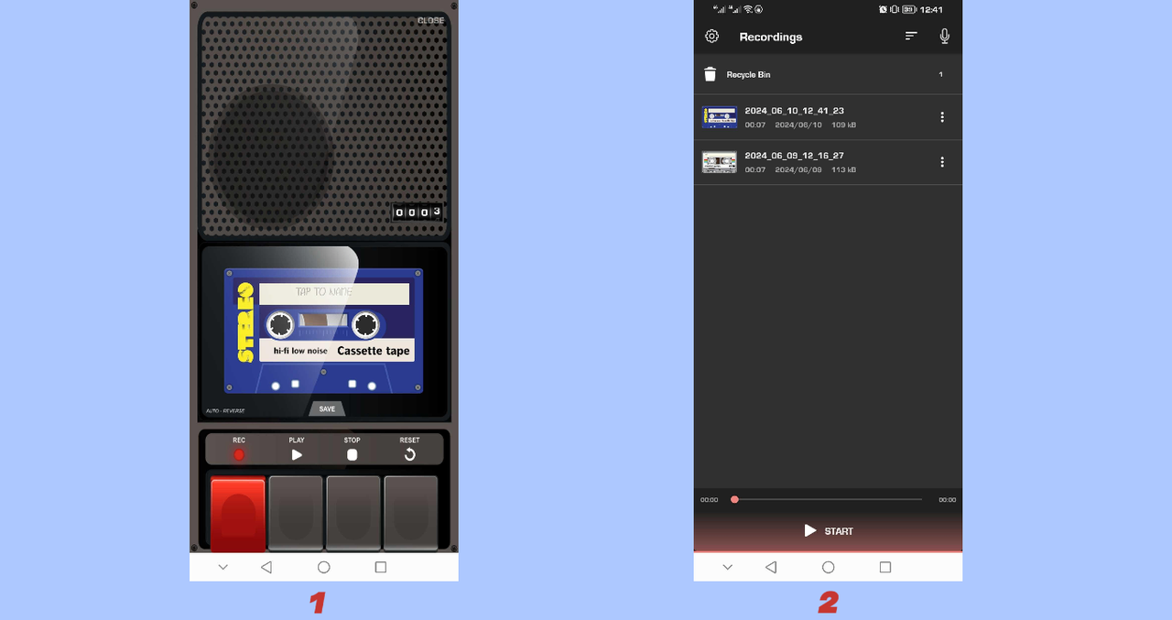Push the PLAY tape deck key
The image size is (1172, 620).
point(295,513)
